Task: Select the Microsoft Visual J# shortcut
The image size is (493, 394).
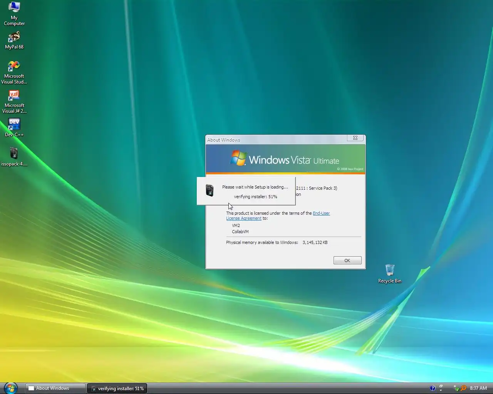Action: tap(14, 102)
